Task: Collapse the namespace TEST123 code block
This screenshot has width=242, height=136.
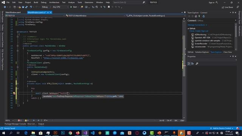Action: click(18, 32)
